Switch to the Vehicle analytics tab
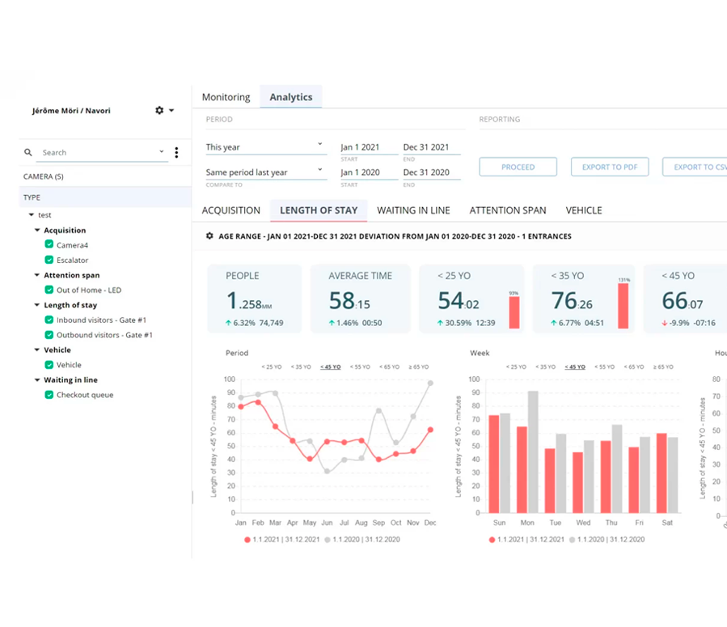727x627 pixels. pyautogui.click(x=584, y=210)
